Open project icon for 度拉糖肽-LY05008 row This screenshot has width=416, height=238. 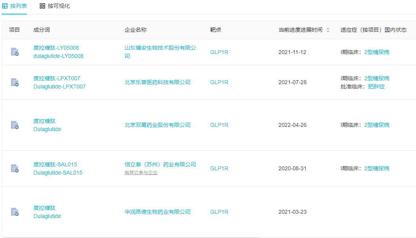15,52
